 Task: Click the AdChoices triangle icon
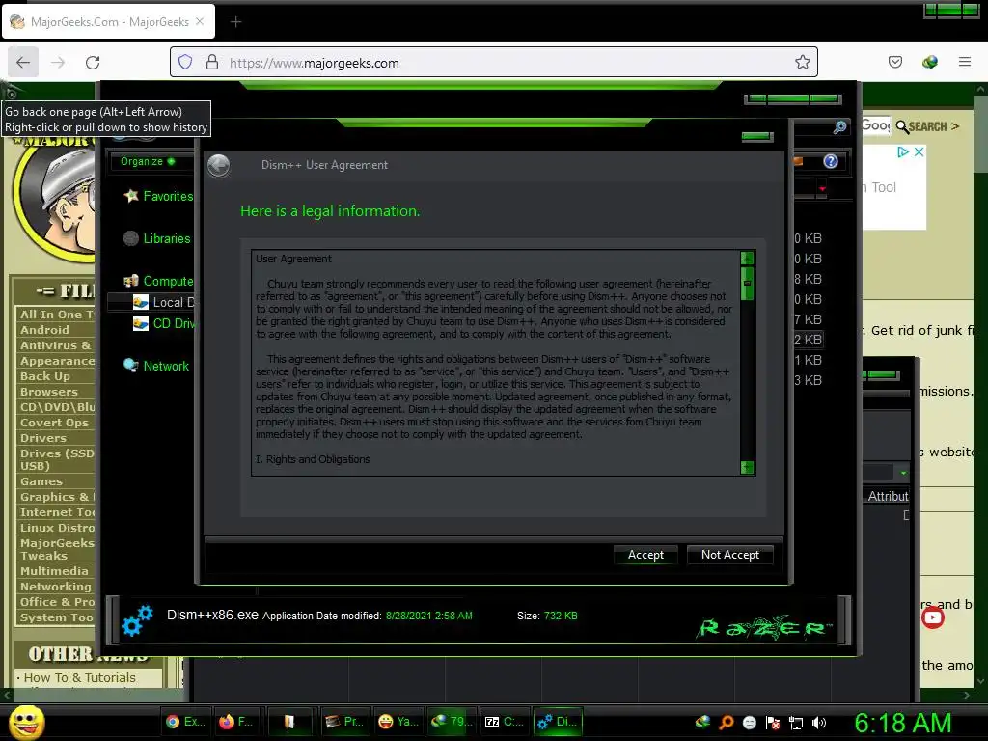(903, 151)
